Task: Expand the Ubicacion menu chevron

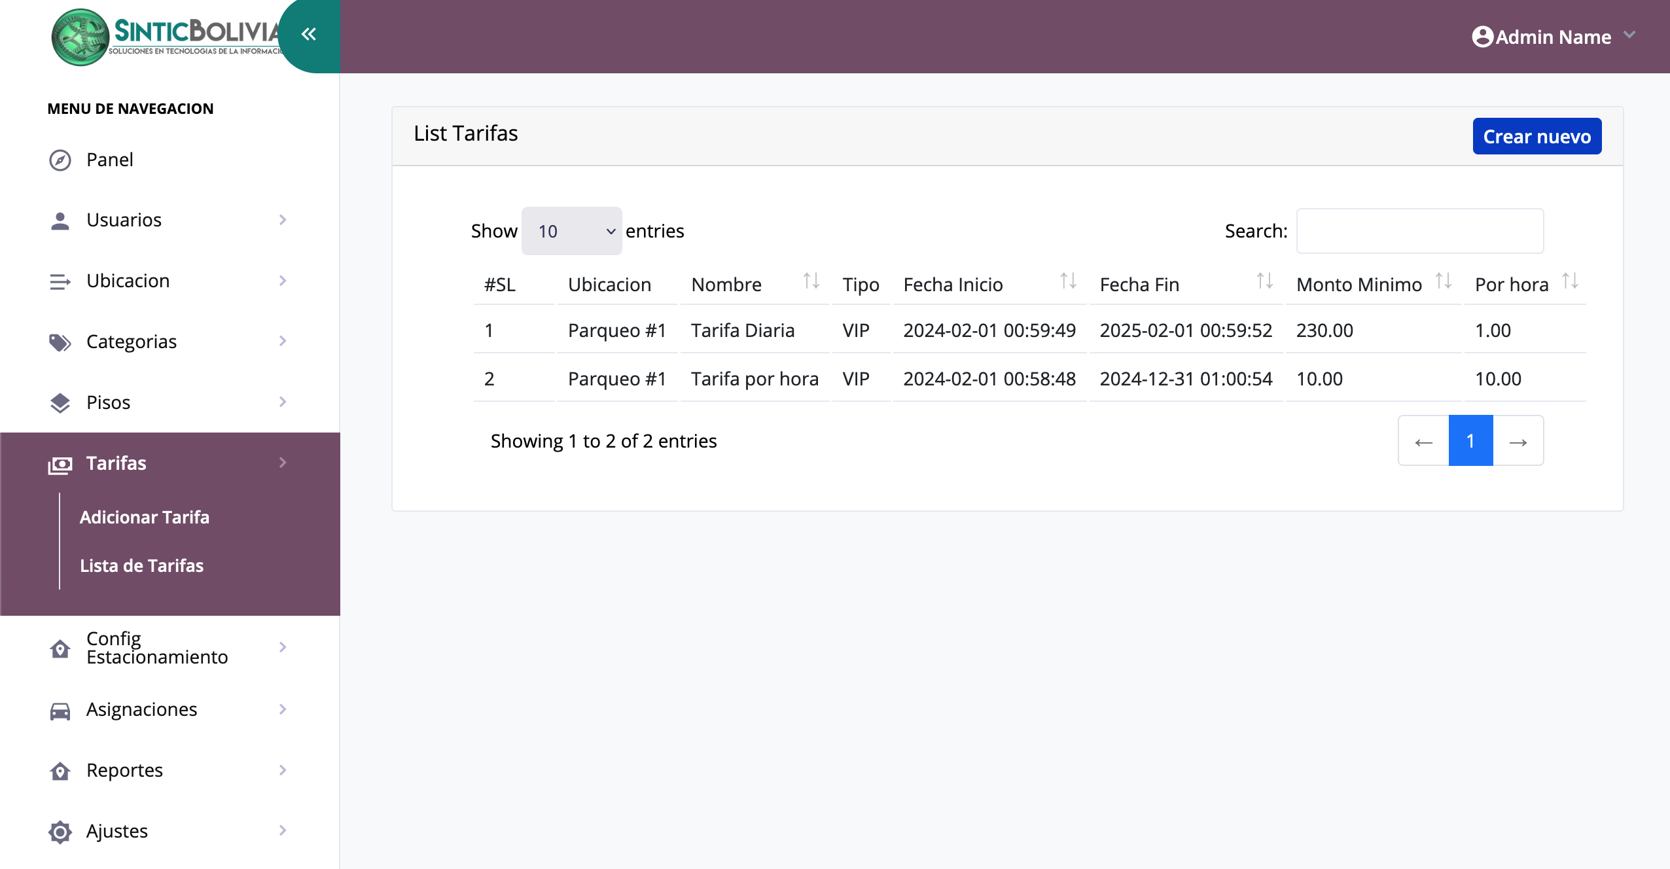Action: [283, 281]
